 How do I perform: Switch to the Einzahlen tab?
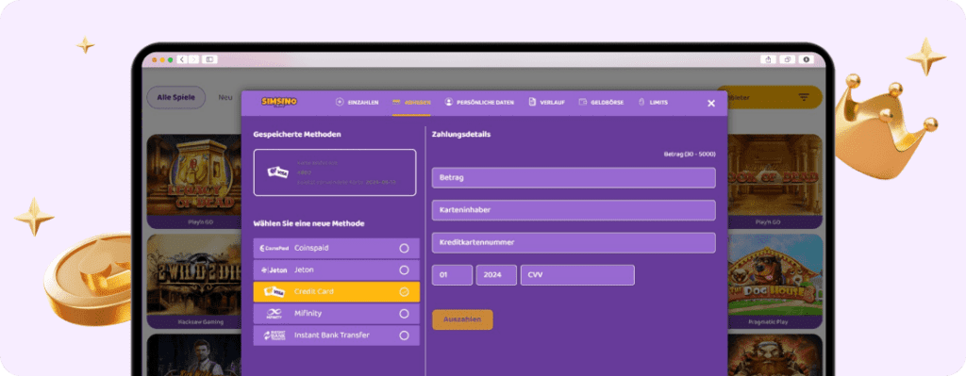point(358,102)
